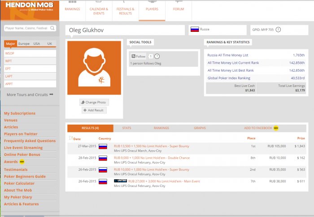The height and width of the screenshot is (217, 314).
Task: Click the flag icon in the 27-Mar-2015 row
Action: coord(103,147)
